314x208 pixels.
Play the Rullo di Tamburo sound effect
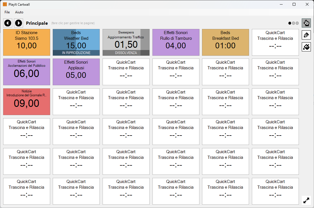point(176,42)
